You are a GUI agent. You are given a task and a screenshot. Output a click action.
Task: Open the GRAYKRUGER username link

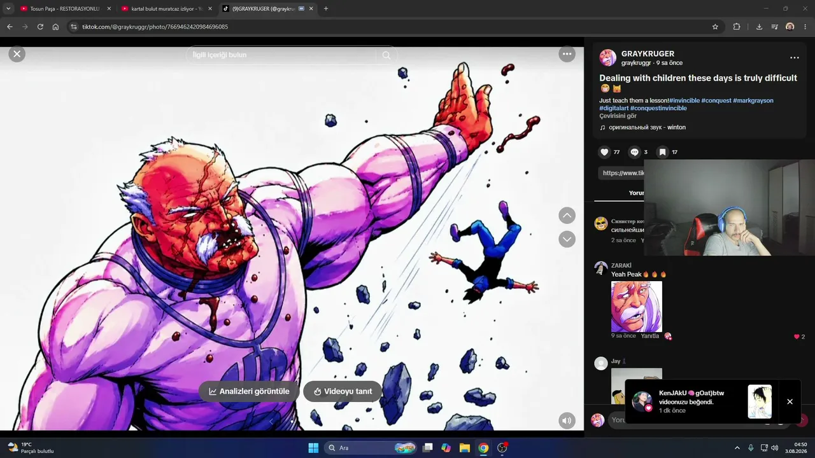(648, 53)
